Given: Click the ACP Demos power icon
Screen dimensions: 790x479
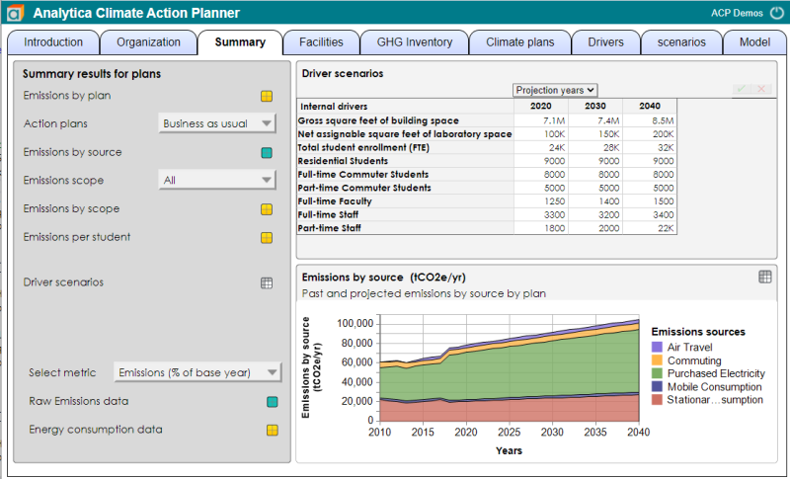Looking at the screenshot, I should 777,13.
